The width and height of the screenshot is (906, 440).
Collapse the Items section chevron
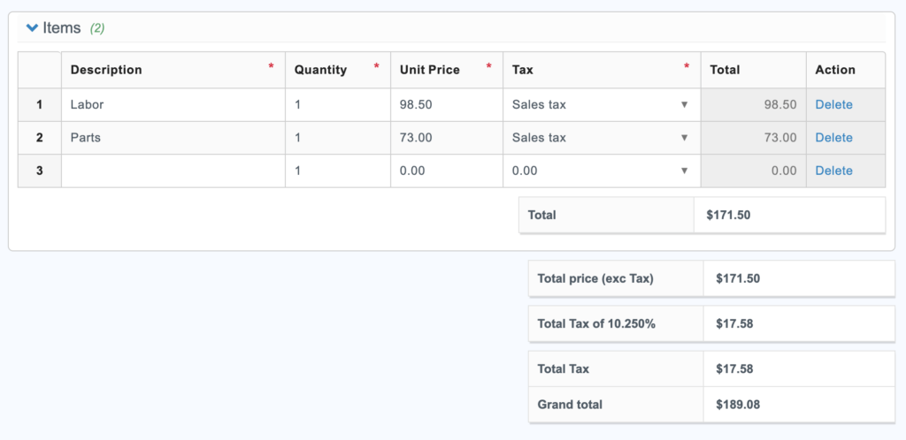(33, 28)
